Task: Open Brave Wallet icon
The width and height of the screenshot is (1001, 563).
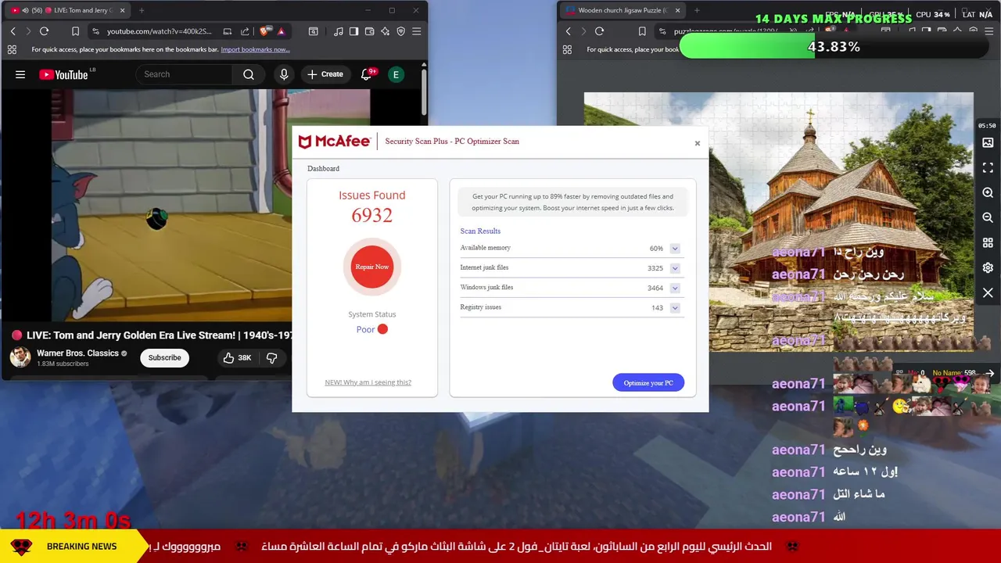Action: [369, 31]
